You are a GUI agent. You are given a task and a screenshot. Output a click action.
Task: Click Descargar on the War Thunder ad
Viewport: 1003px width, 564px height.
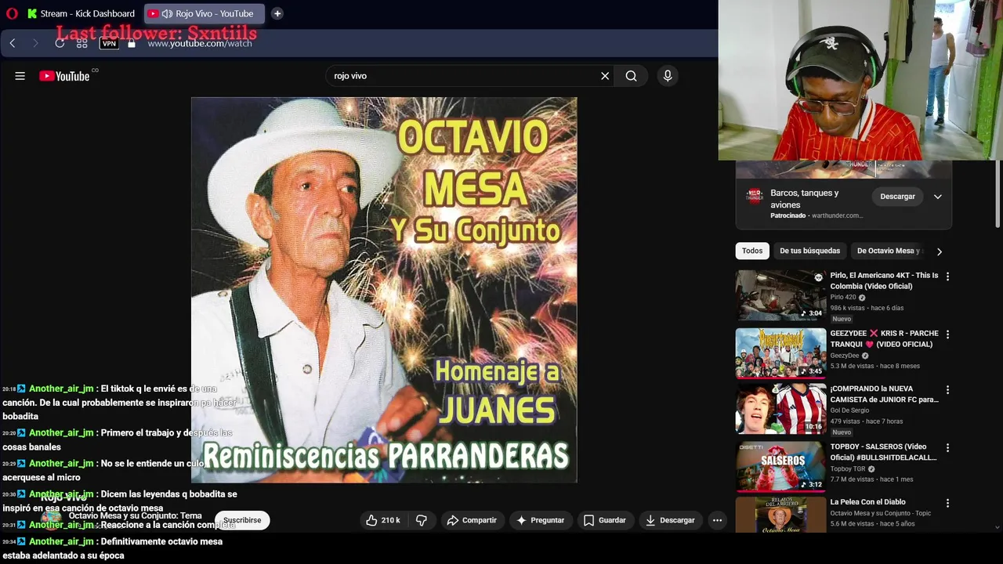pos(897,197)
